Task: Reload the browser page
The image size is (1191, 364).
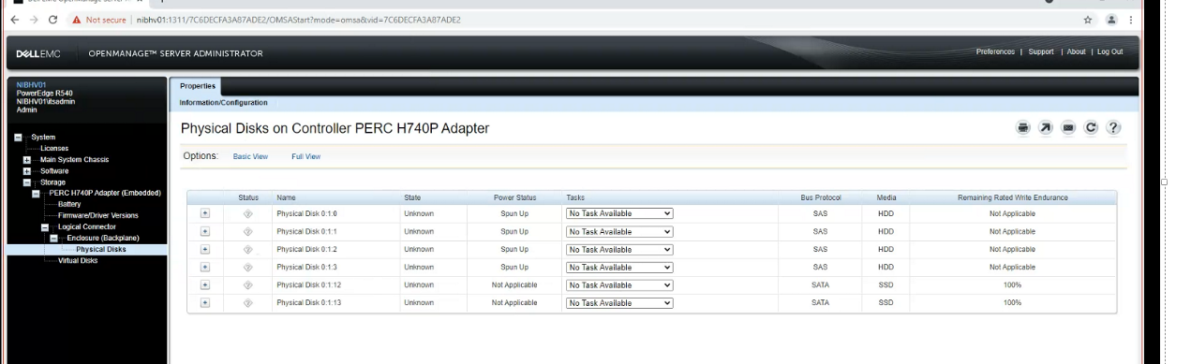Action: 52,20
